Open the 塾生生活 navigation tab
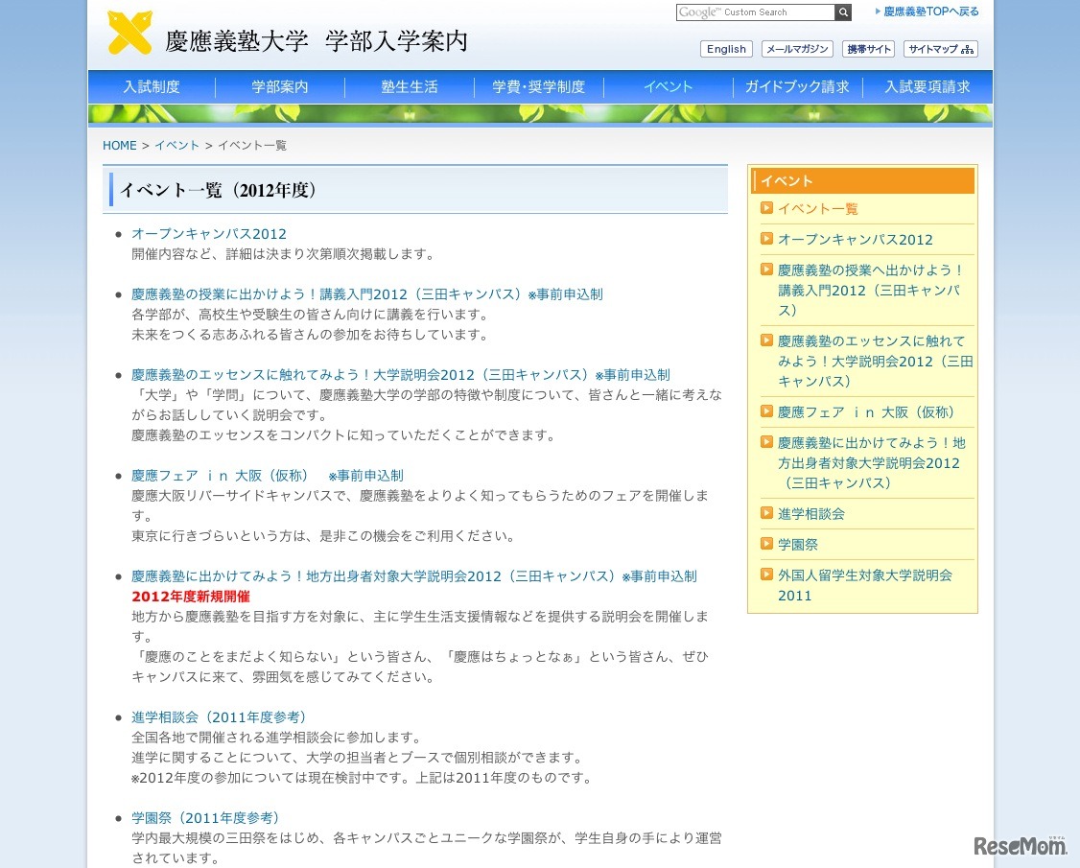Image resolution: width=1080 pixels, height=868 pixels. (x=410, y=86)
